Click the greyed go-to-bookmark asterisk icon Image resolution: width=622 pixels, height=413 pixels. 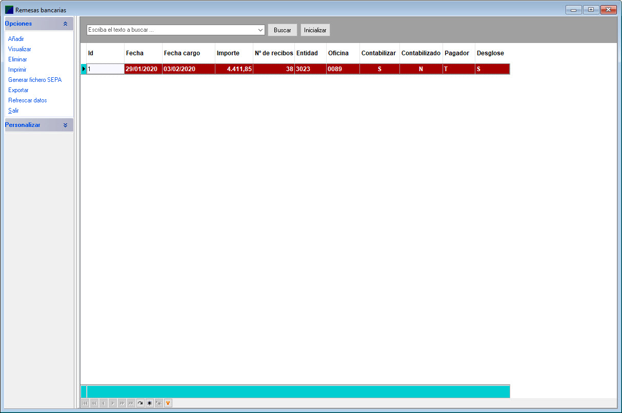pyautogui.click(x=158, y=403)
